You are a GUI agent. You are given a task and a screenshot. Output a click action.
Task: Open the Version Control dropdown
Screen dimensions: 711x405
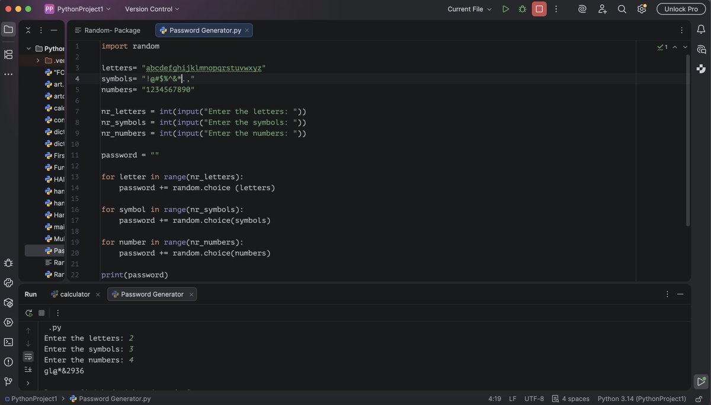point(152,9)
